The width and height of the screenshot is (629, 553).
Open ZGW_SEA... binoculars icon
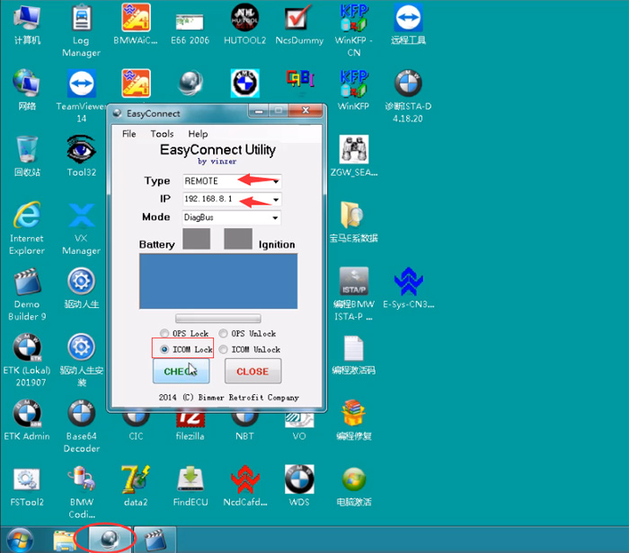(x=353, y=156)
